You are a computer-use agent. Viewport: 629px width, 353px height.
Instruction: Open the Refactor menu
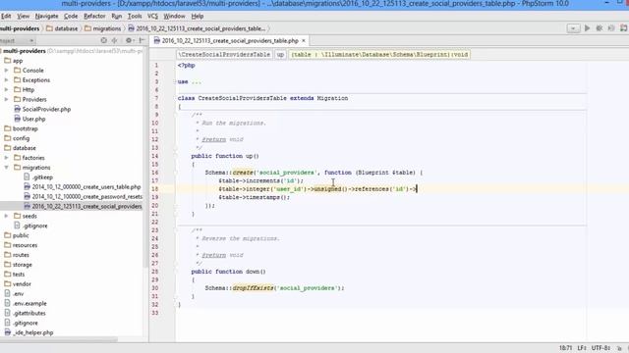click(x=94, y=16)
